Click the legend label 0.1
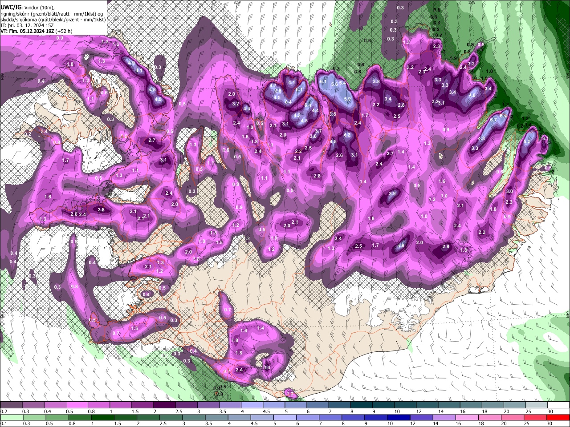Screen dimensions: 570x427 click(x=3, y=423)
